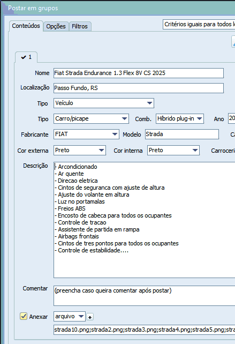
Task: Click the attached files path field
Action: pos(144,330)
